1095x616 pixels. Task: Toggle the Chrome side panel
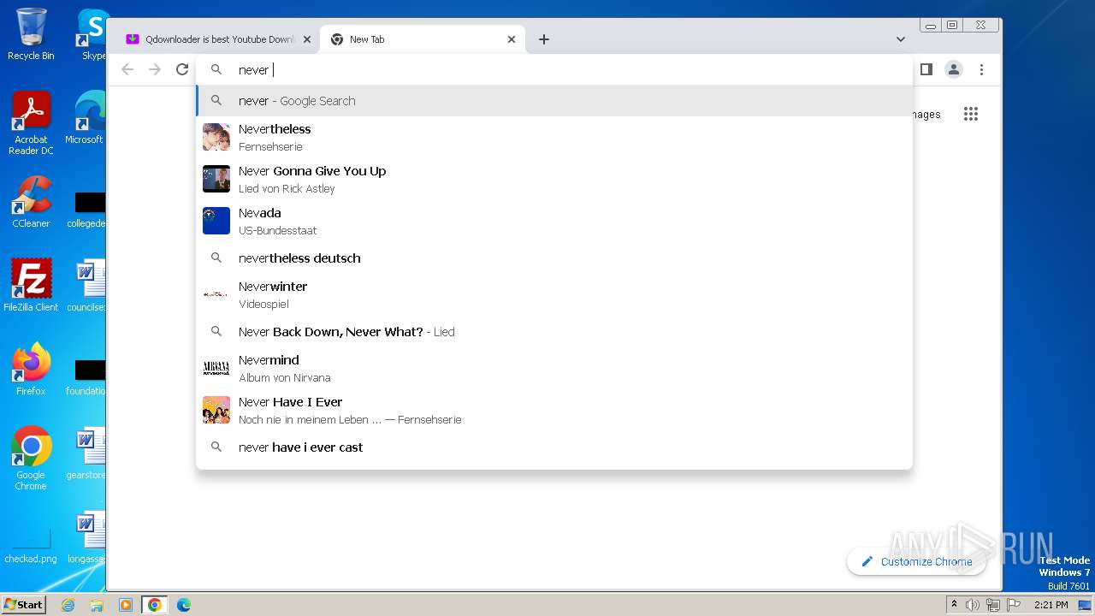(x=926, y=69)
